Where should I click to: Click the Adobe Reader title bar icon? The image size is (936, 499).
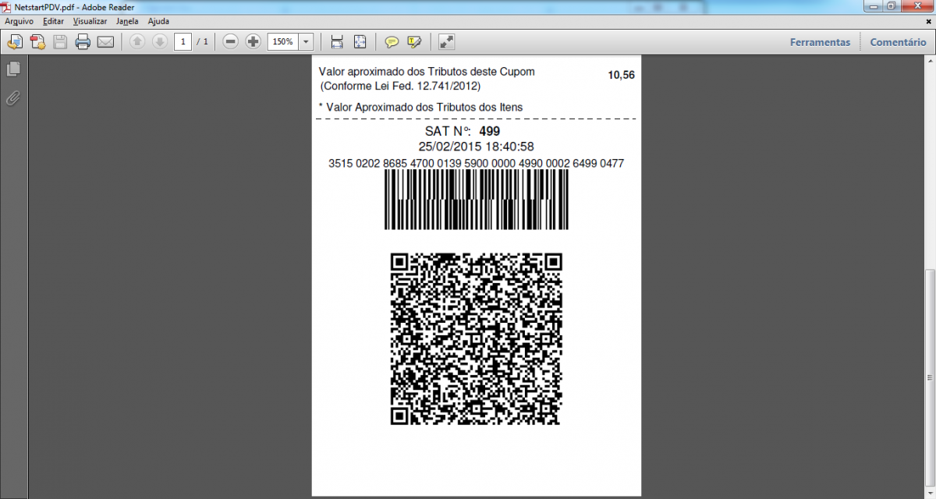(x=7, y=7)
